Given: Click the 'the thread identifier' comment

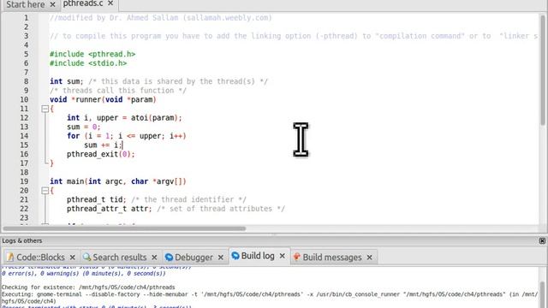Looking at the screenshot, I should click(189, 199).
